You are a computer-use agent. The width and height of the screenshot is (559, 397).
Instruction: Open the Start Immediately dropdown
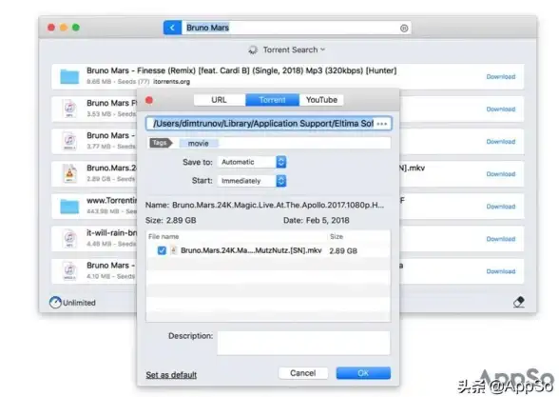click(253, 181)
